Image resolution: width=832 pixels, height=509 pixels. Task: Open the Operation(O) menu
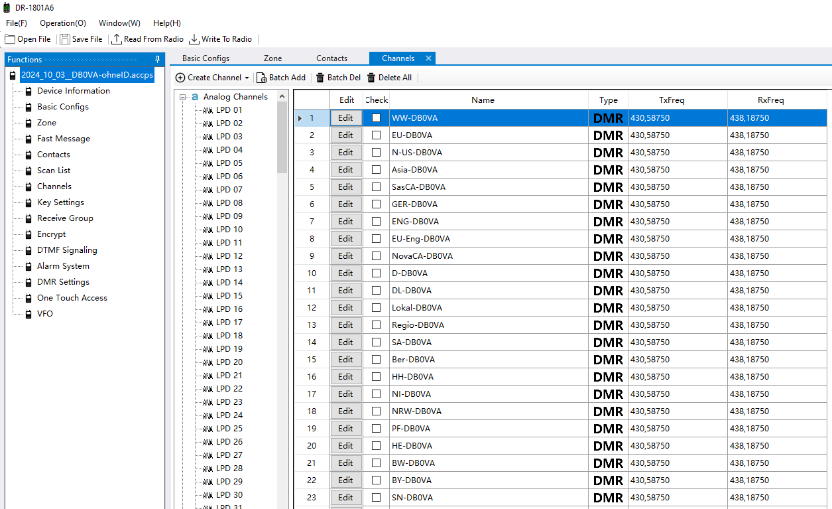(63, 23)
